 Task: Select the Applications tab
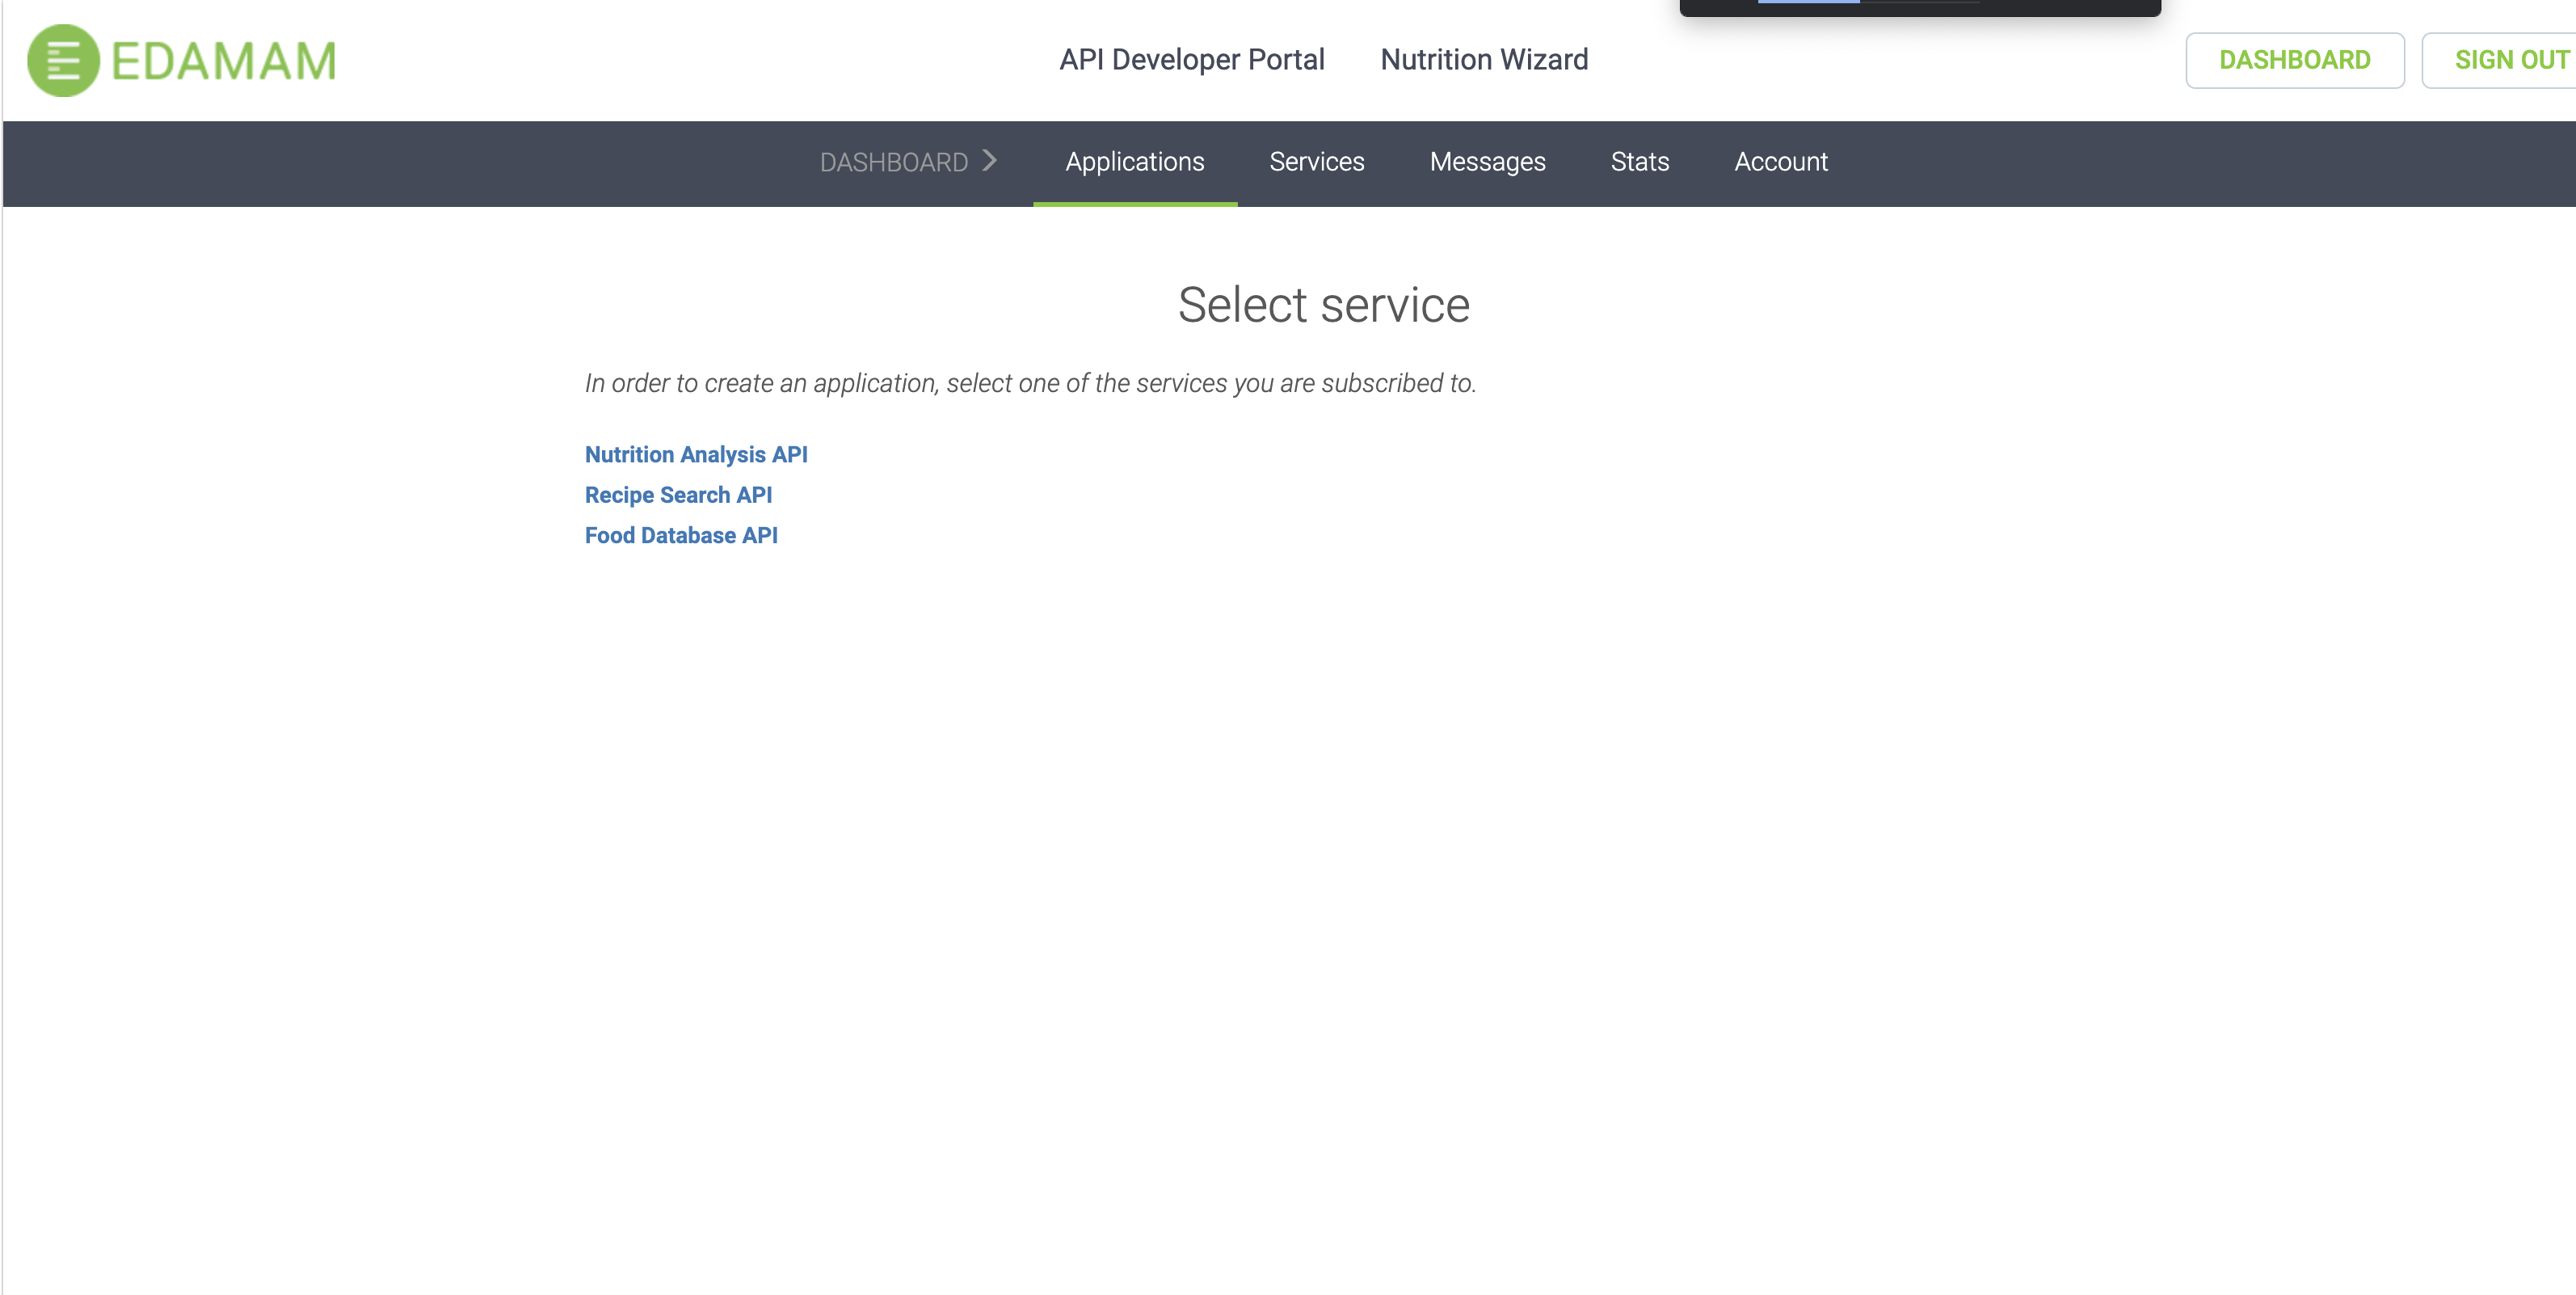1134,162
